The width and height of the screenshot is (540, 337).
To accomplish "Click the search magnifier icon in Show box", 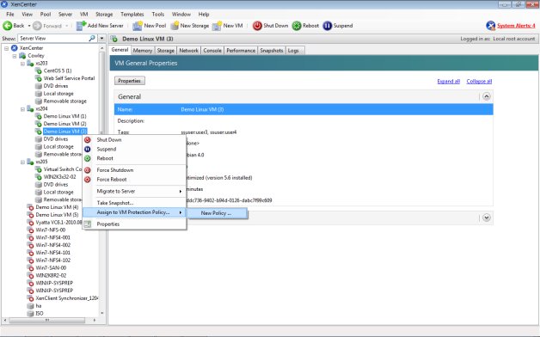I will [92, 38].
